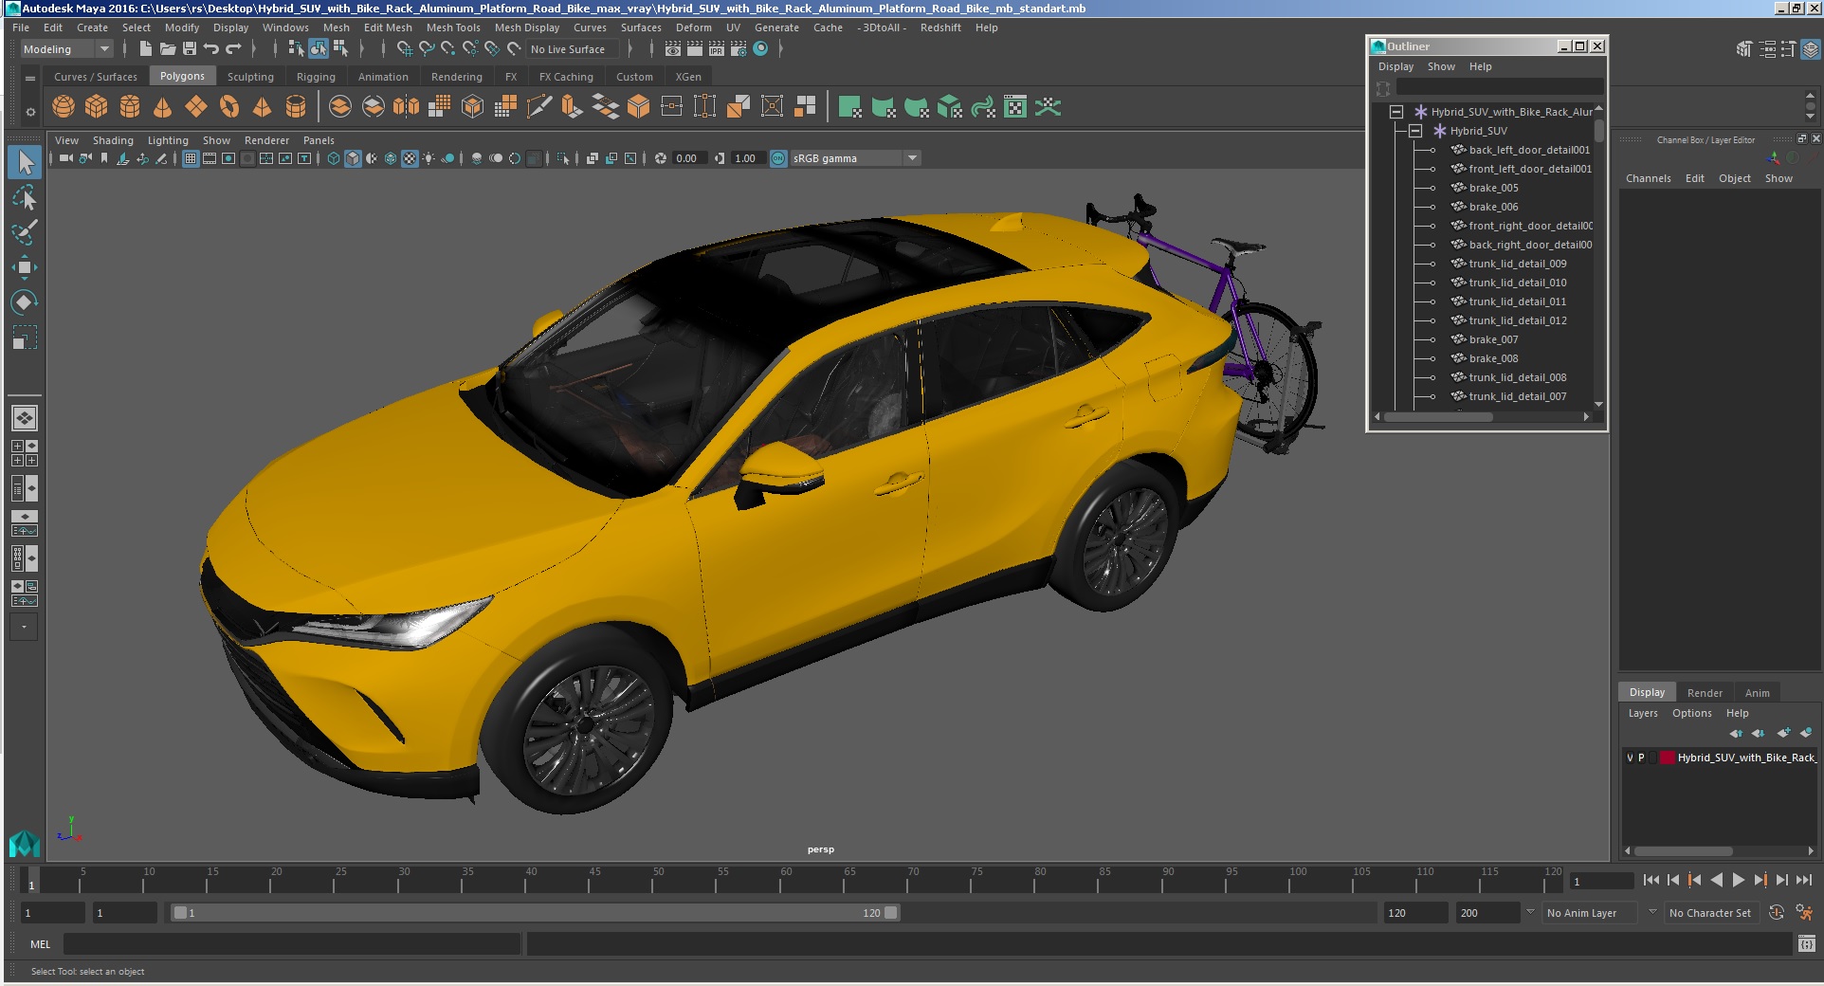Click the MEL command input field
1824x986 pixels.
pyautogui.click(x=292, y=944)
